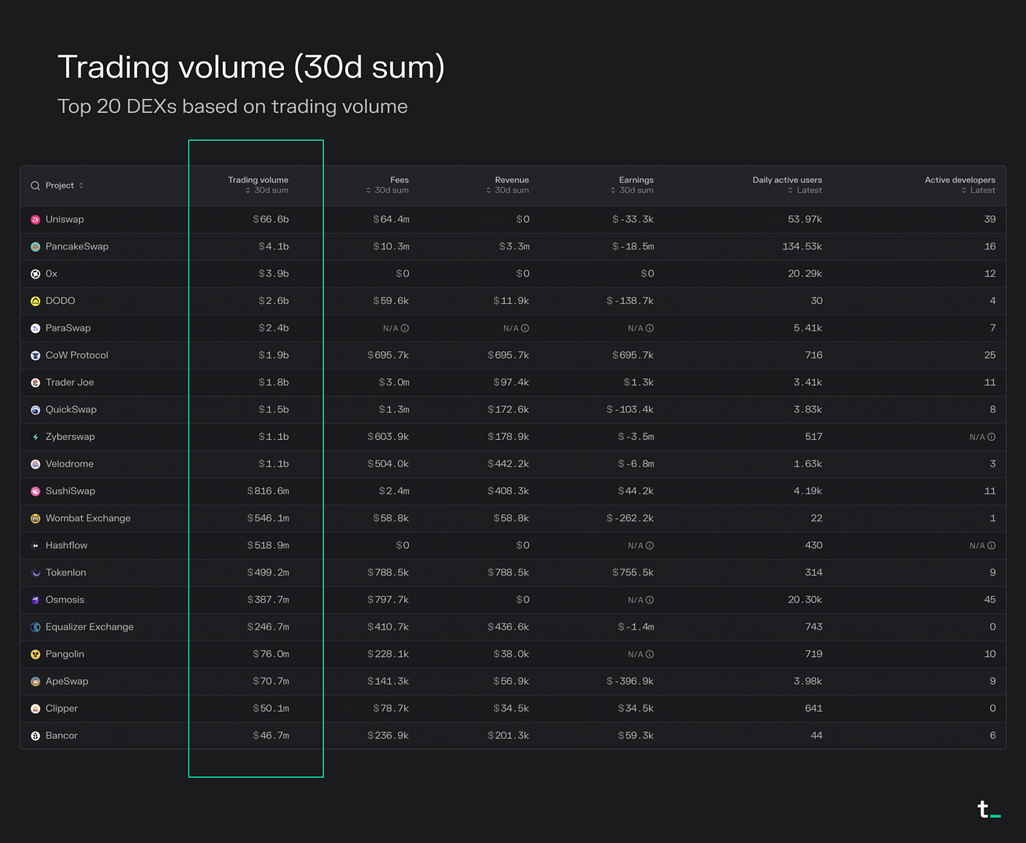
Task: Click ApeSwap earnings $-396.9k
Action: [x=630, y=681]
